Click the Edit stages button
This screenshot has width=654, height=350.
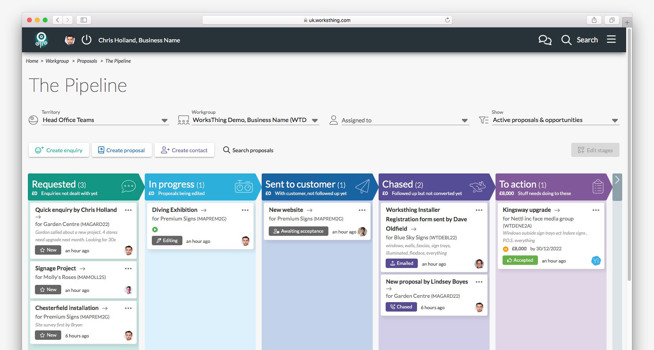595,150
